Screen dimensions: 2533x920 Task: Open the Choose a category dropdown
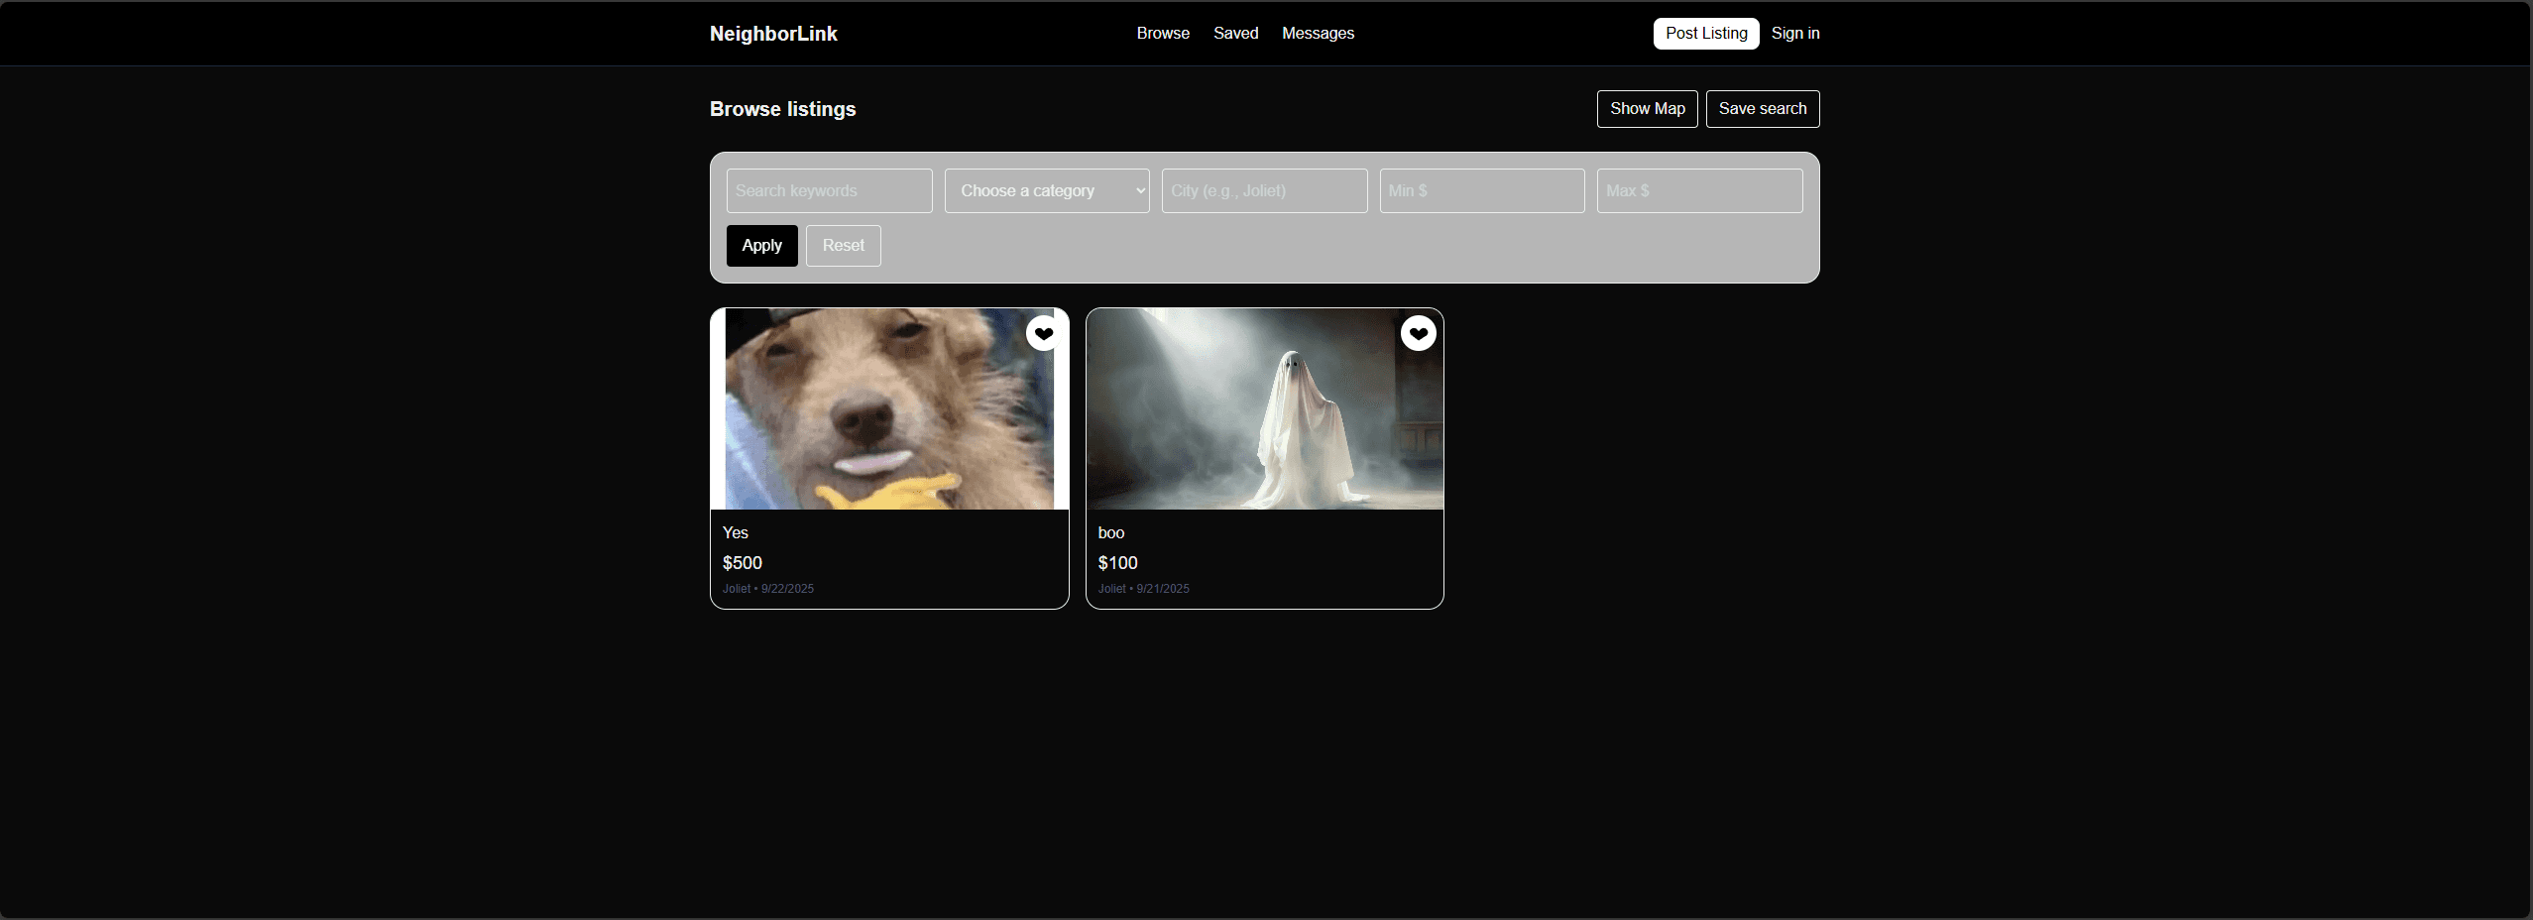tap(1046, 191)
